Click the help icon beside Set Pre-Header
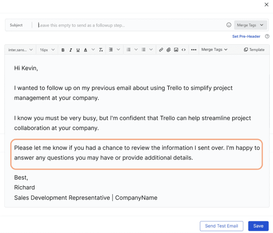This screenshot has height=233, width=273. point(267,36)
